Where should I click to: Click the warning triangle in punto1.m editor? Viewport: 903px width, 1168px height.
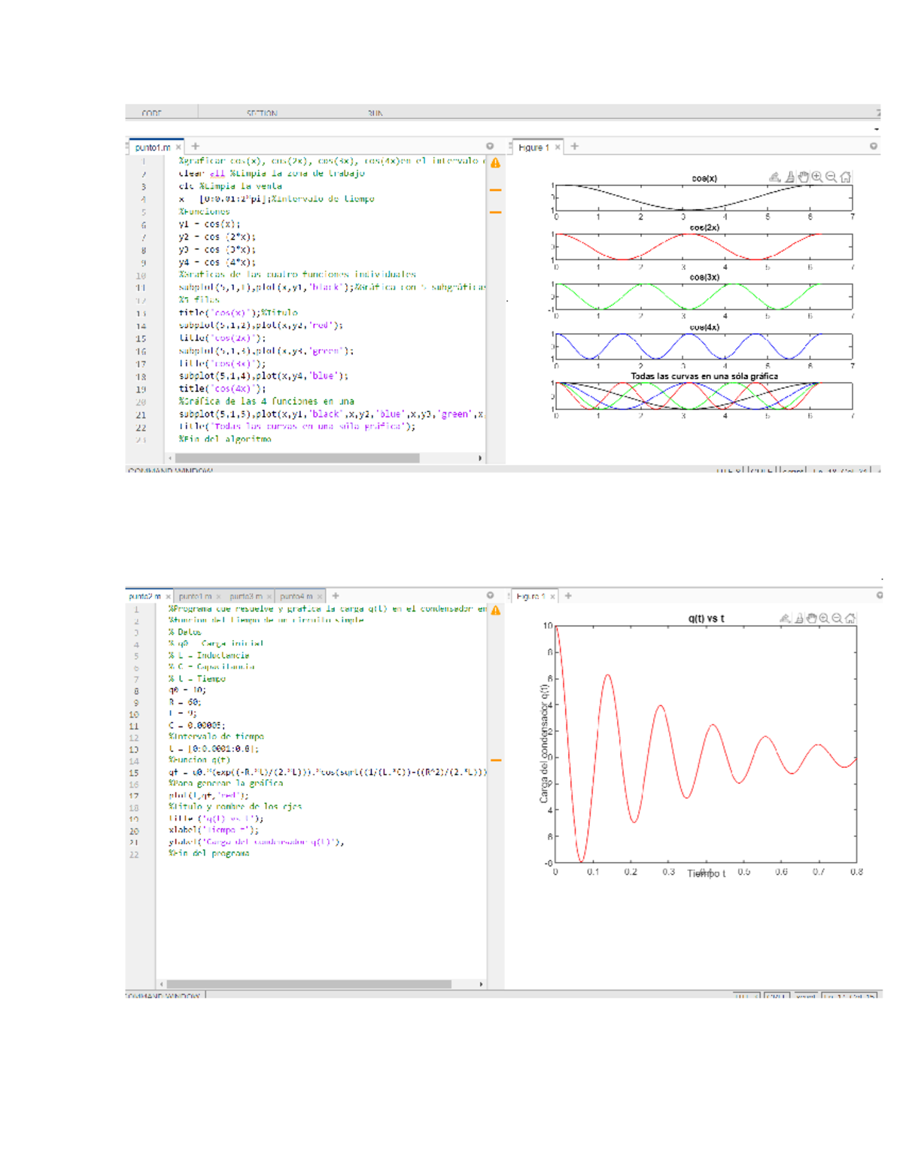[495, 162]
